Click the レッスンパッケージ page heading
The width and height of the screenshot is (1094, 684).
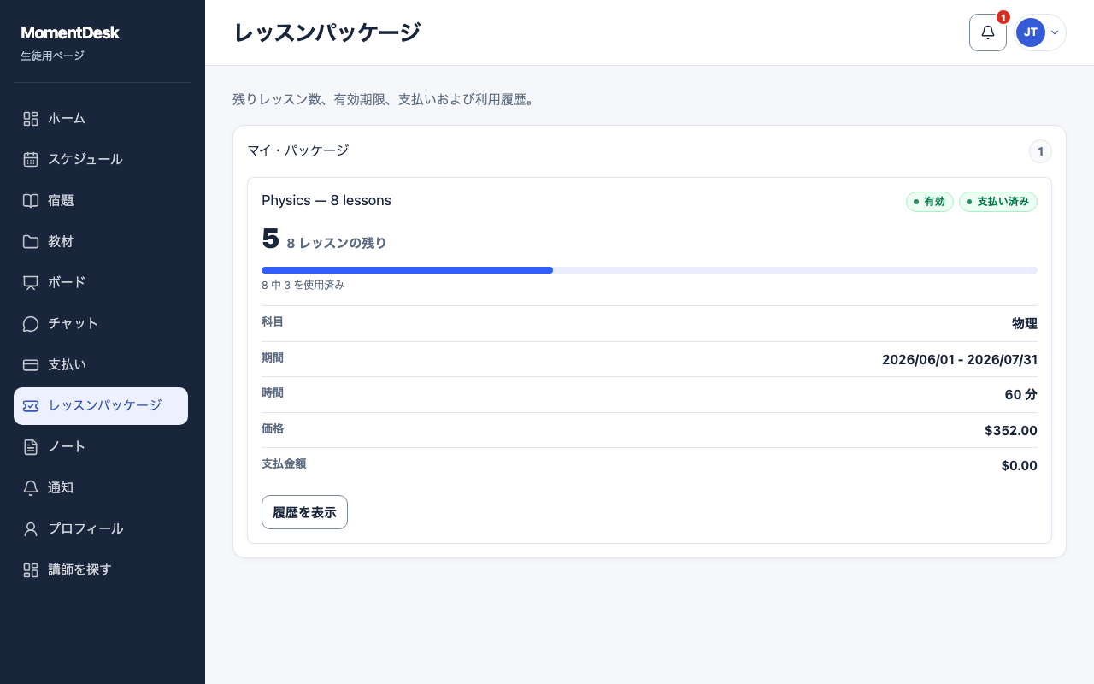(x=326, y=32)
